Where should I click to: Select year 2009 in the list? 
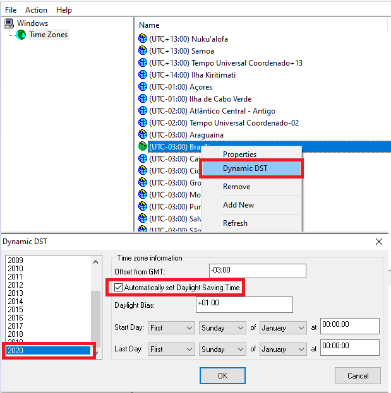[15, 261]
